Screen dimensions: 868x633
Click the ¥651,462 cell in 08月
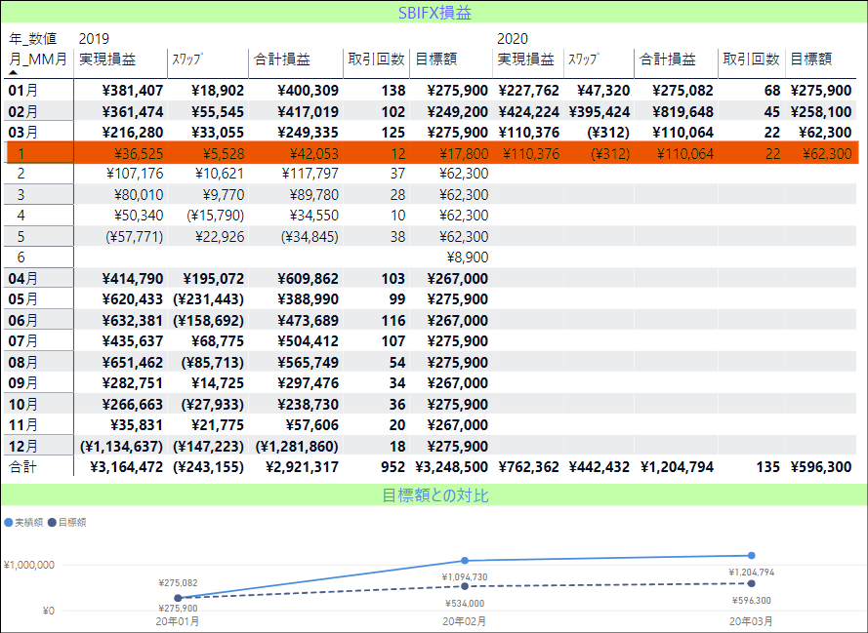tap(133, 363)
